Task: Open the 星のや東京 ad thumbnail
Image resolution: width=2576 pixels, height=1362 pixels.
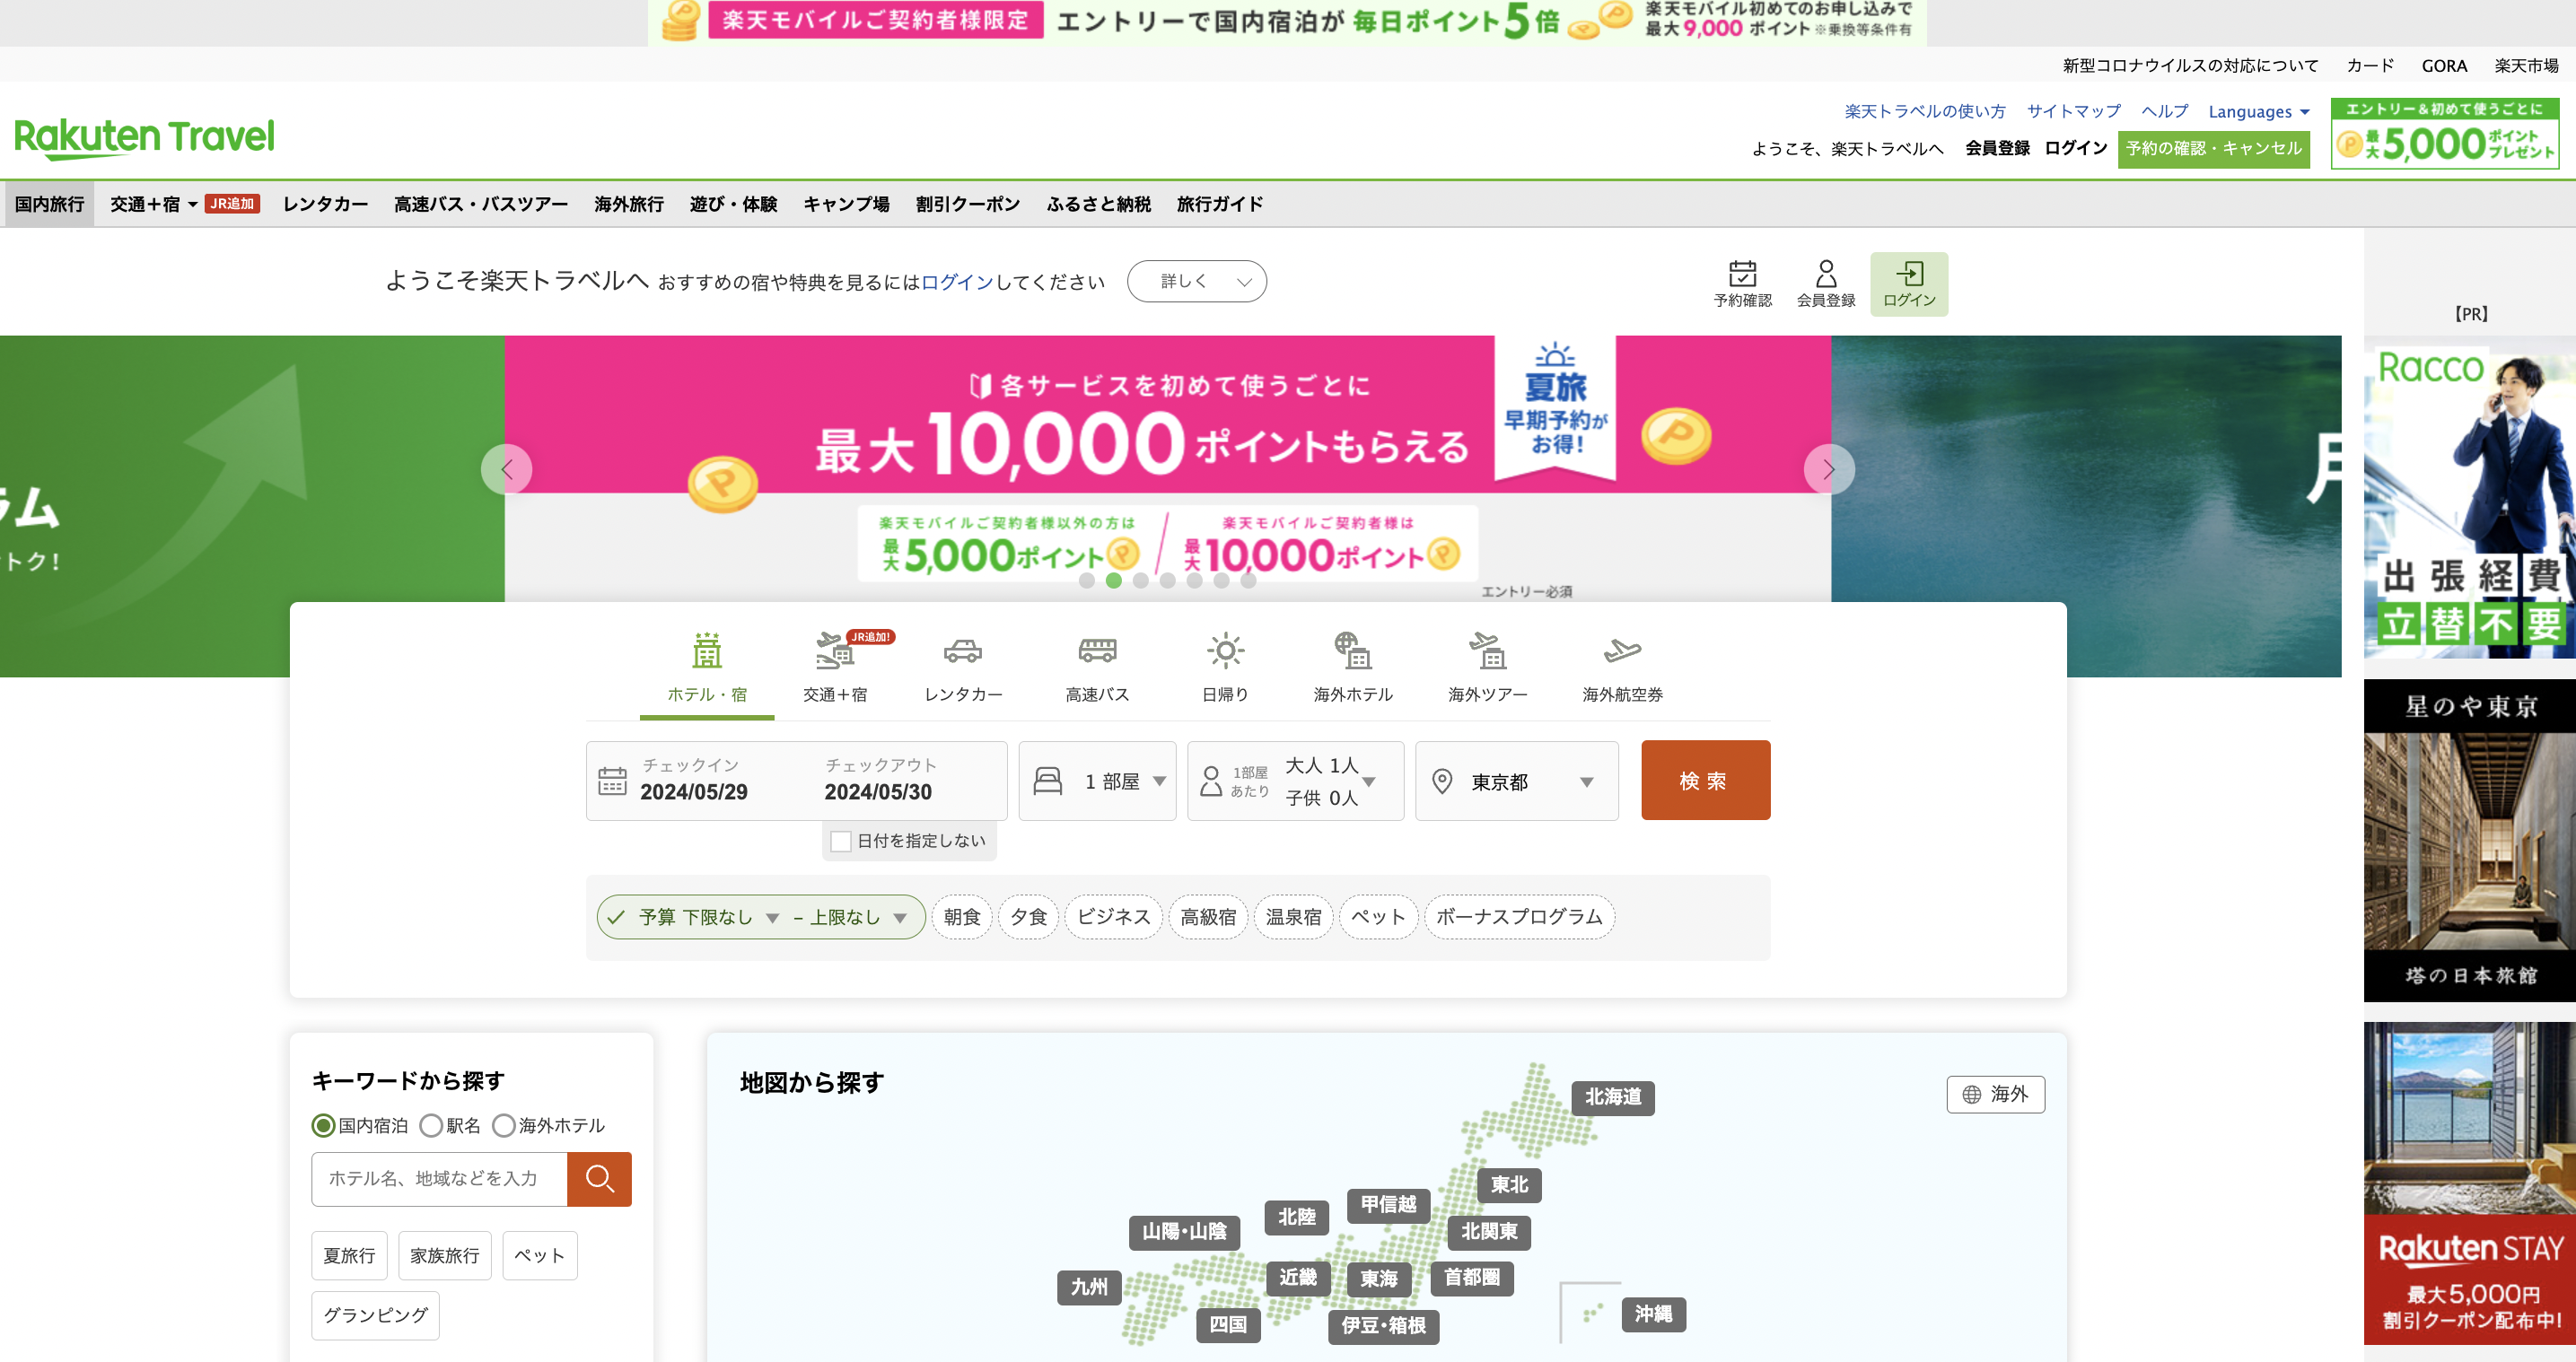Action: pos(2469,841)
